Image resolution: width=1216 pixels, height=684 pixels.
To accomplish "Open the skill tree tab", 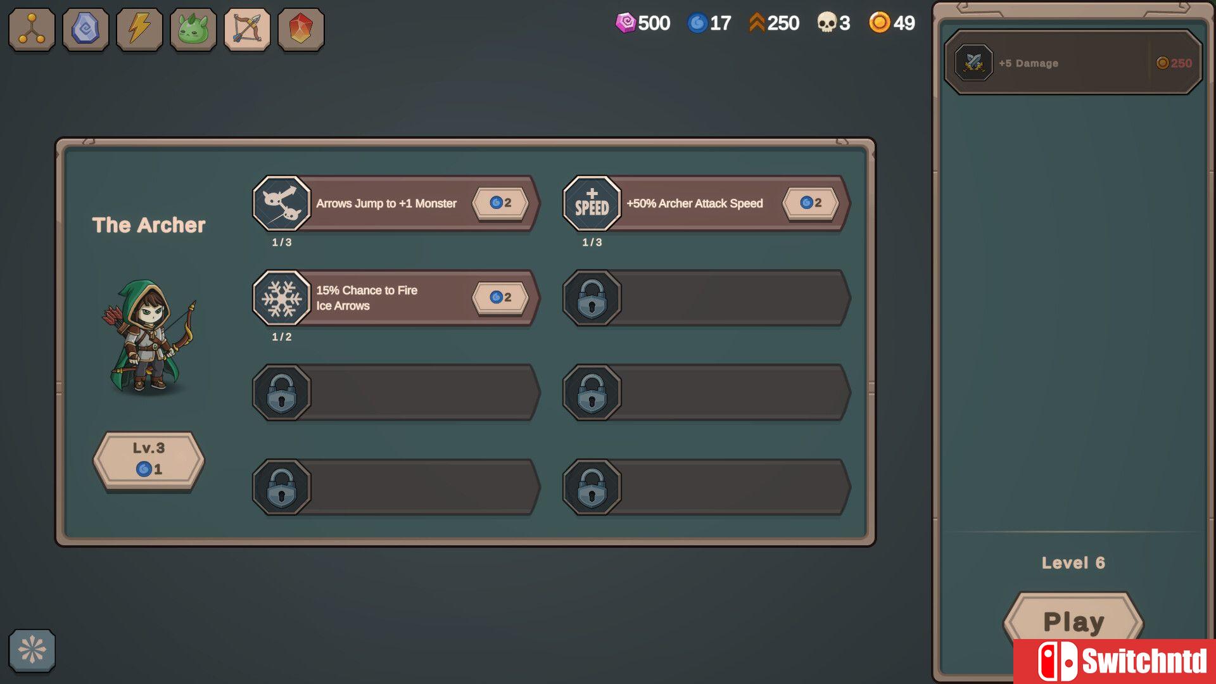I will pos(32,29).
